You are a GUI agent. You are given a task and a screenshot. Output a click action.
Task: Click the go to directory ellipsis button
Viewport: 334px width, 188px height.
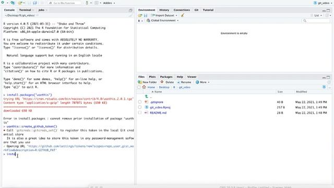(x=329, y=87)
